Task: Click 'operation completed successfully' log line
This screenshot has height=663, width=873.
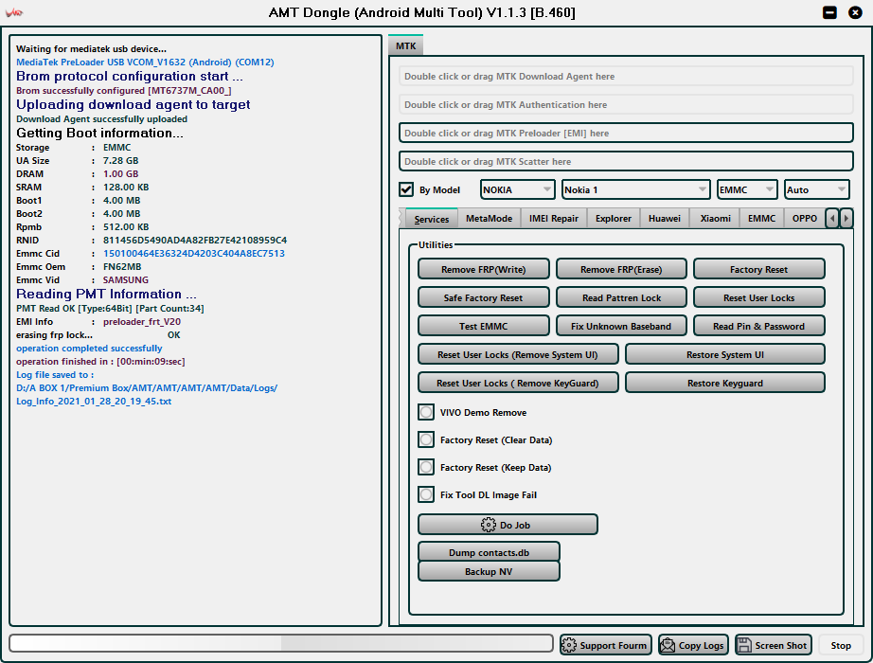Action: tap(89, 349)
